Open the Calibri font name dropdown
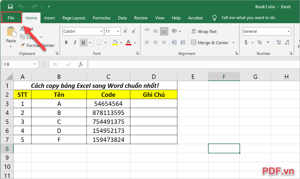 (x=101, y=31)
